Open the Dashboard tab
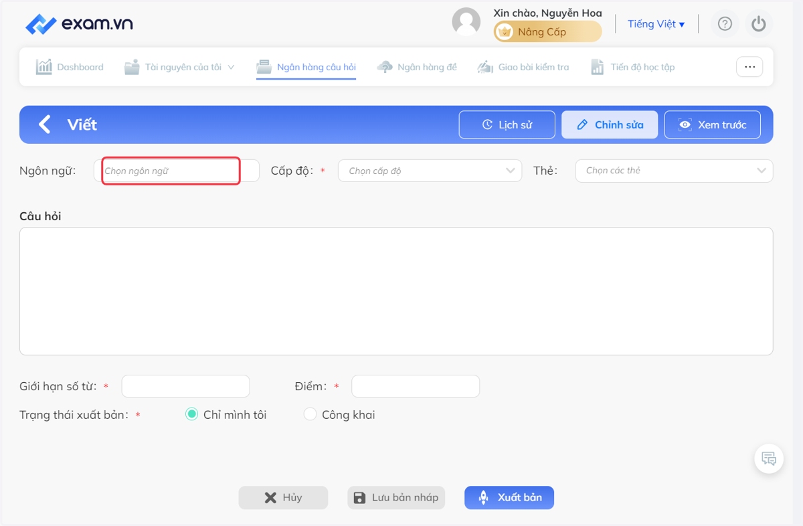This screenshot has height=526, width=803. pyautogui.click(x=70, y=67)
